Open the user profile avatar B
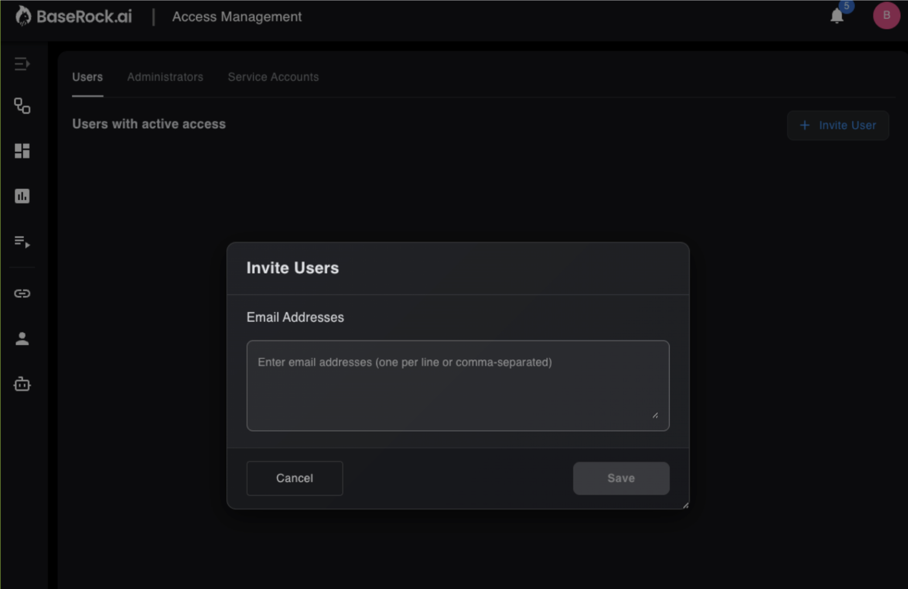Viewport: 908px width, 589px height. [x=886, y=15]
